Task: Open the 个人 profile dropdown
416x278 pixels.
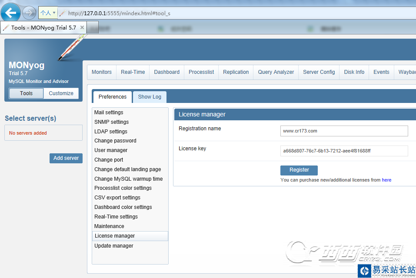Action: click(48, 13)
